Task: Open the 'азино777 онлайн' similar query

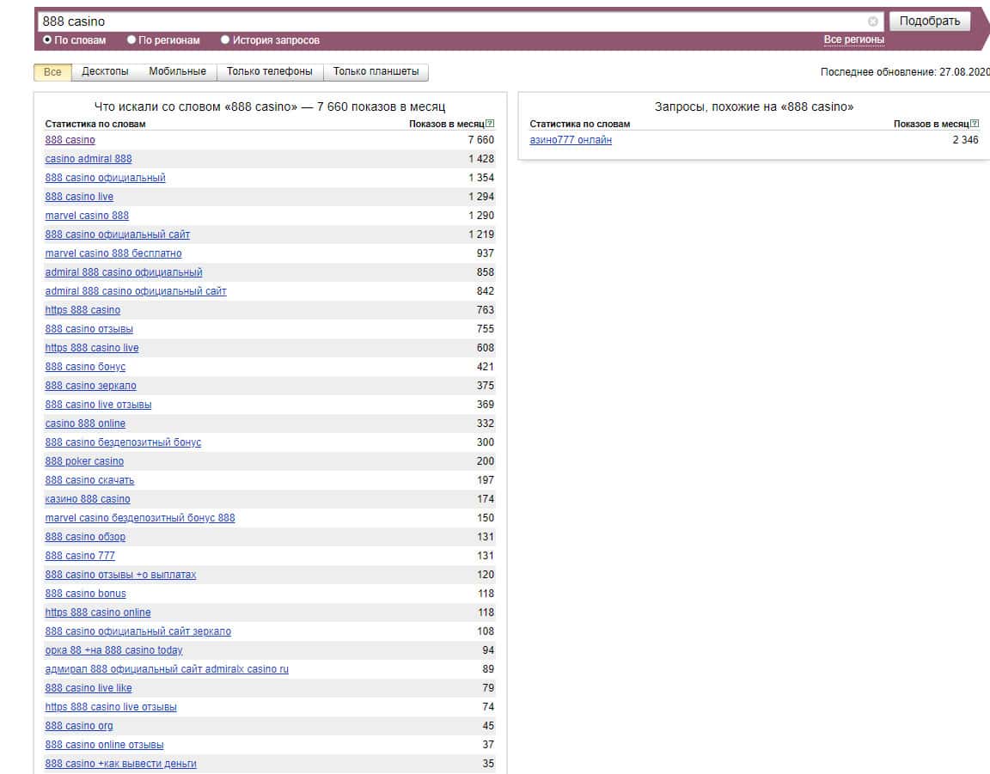Action: click(571, 140)
